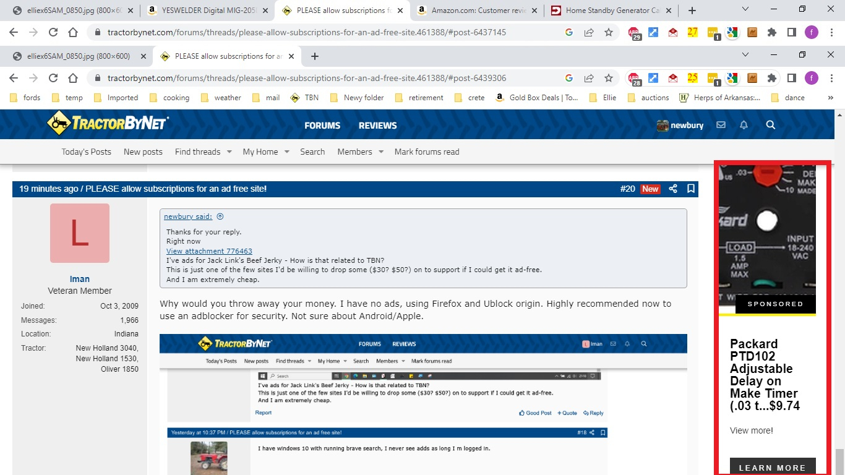Expand the Members dropdown arrow
845x475 pixels.
(x=381, y=152)
